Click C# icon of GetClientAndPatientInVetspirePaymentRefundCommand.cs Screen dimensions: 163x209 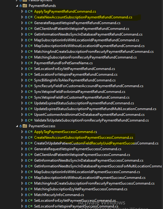tap(30, 28)
